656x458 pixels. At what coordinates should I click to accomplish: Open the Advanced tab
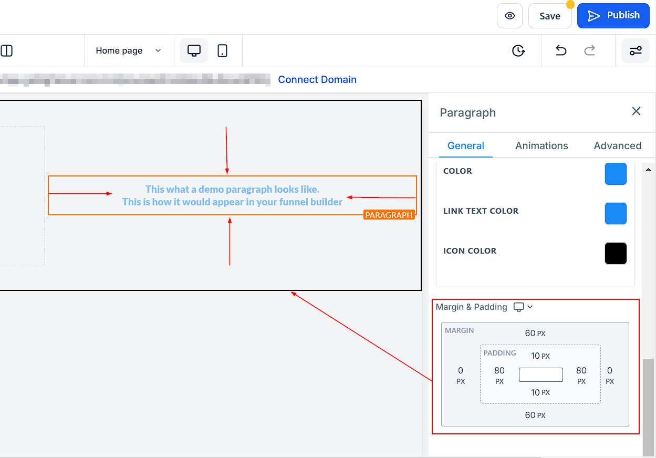pos(617,145)
